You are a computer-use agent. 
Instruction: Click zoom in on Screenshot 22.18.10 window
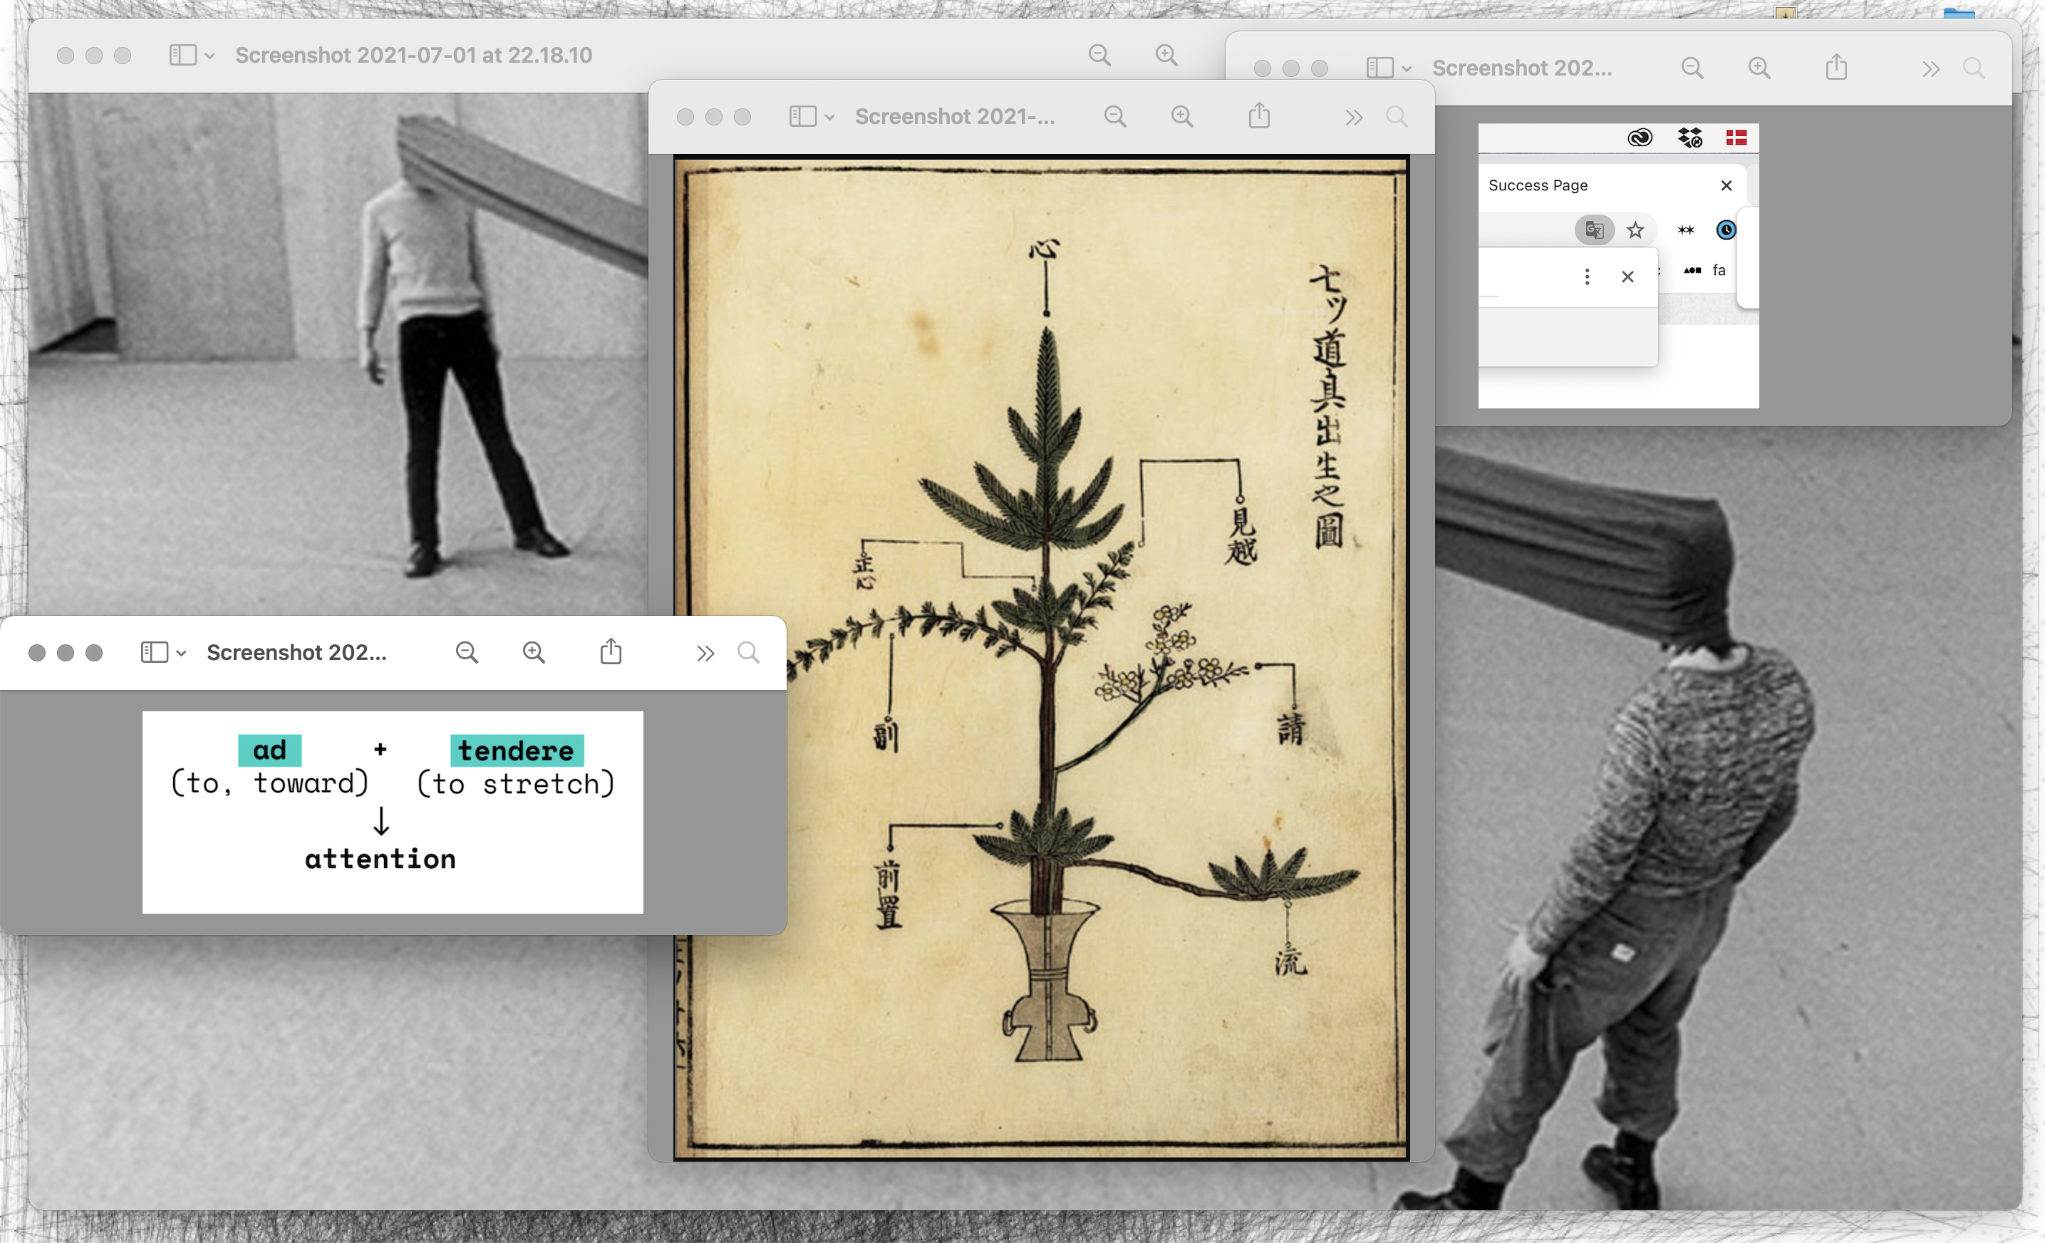(x=1166, y=55)
